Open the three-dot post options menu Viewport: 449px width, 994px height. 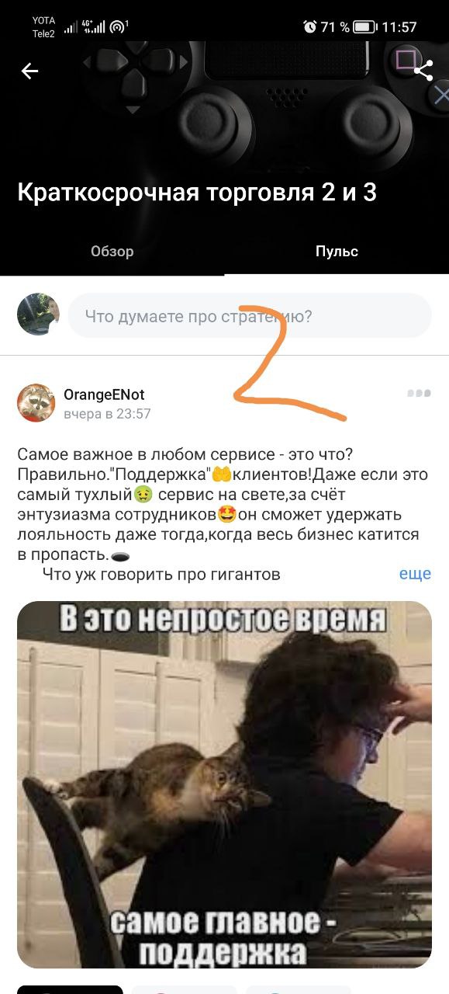click(419, 394)
